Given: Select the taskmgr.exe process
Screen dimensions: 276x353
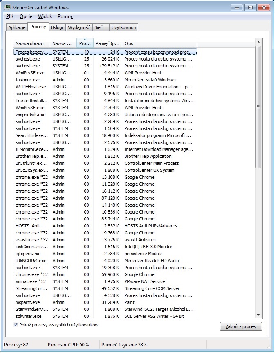Looking at the screenshot, I should tap(105, 80).
